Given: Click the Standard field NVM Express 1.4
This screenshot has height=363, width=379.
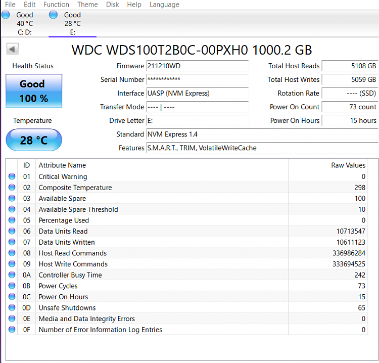Looking at the screenshot, I should [x=262, y=134].
